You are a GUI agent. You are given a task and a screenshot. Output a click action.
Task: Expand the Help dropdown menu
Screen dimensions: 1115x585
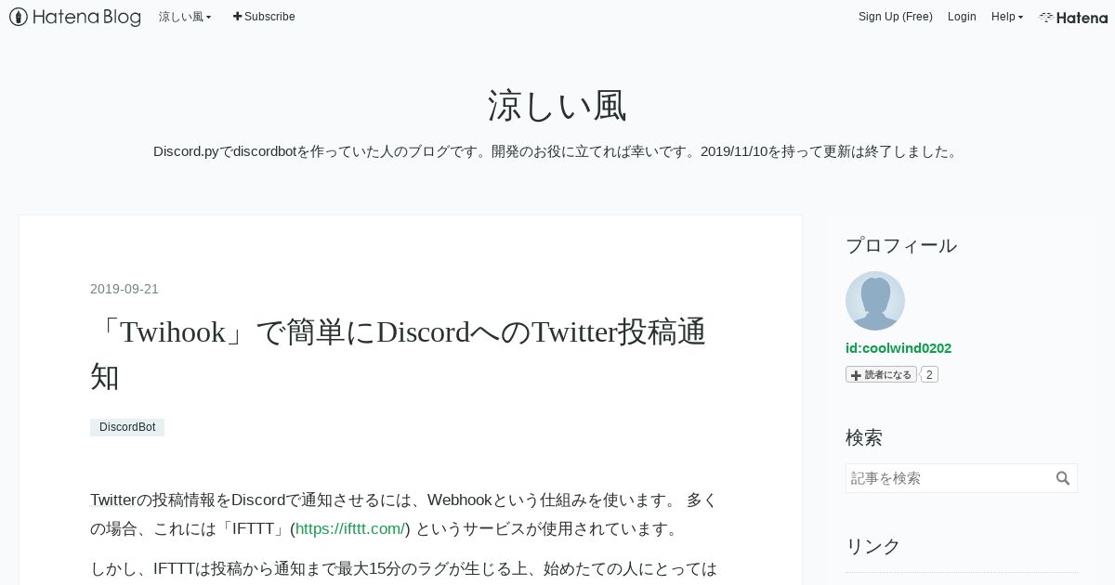tap(1007, 17)
